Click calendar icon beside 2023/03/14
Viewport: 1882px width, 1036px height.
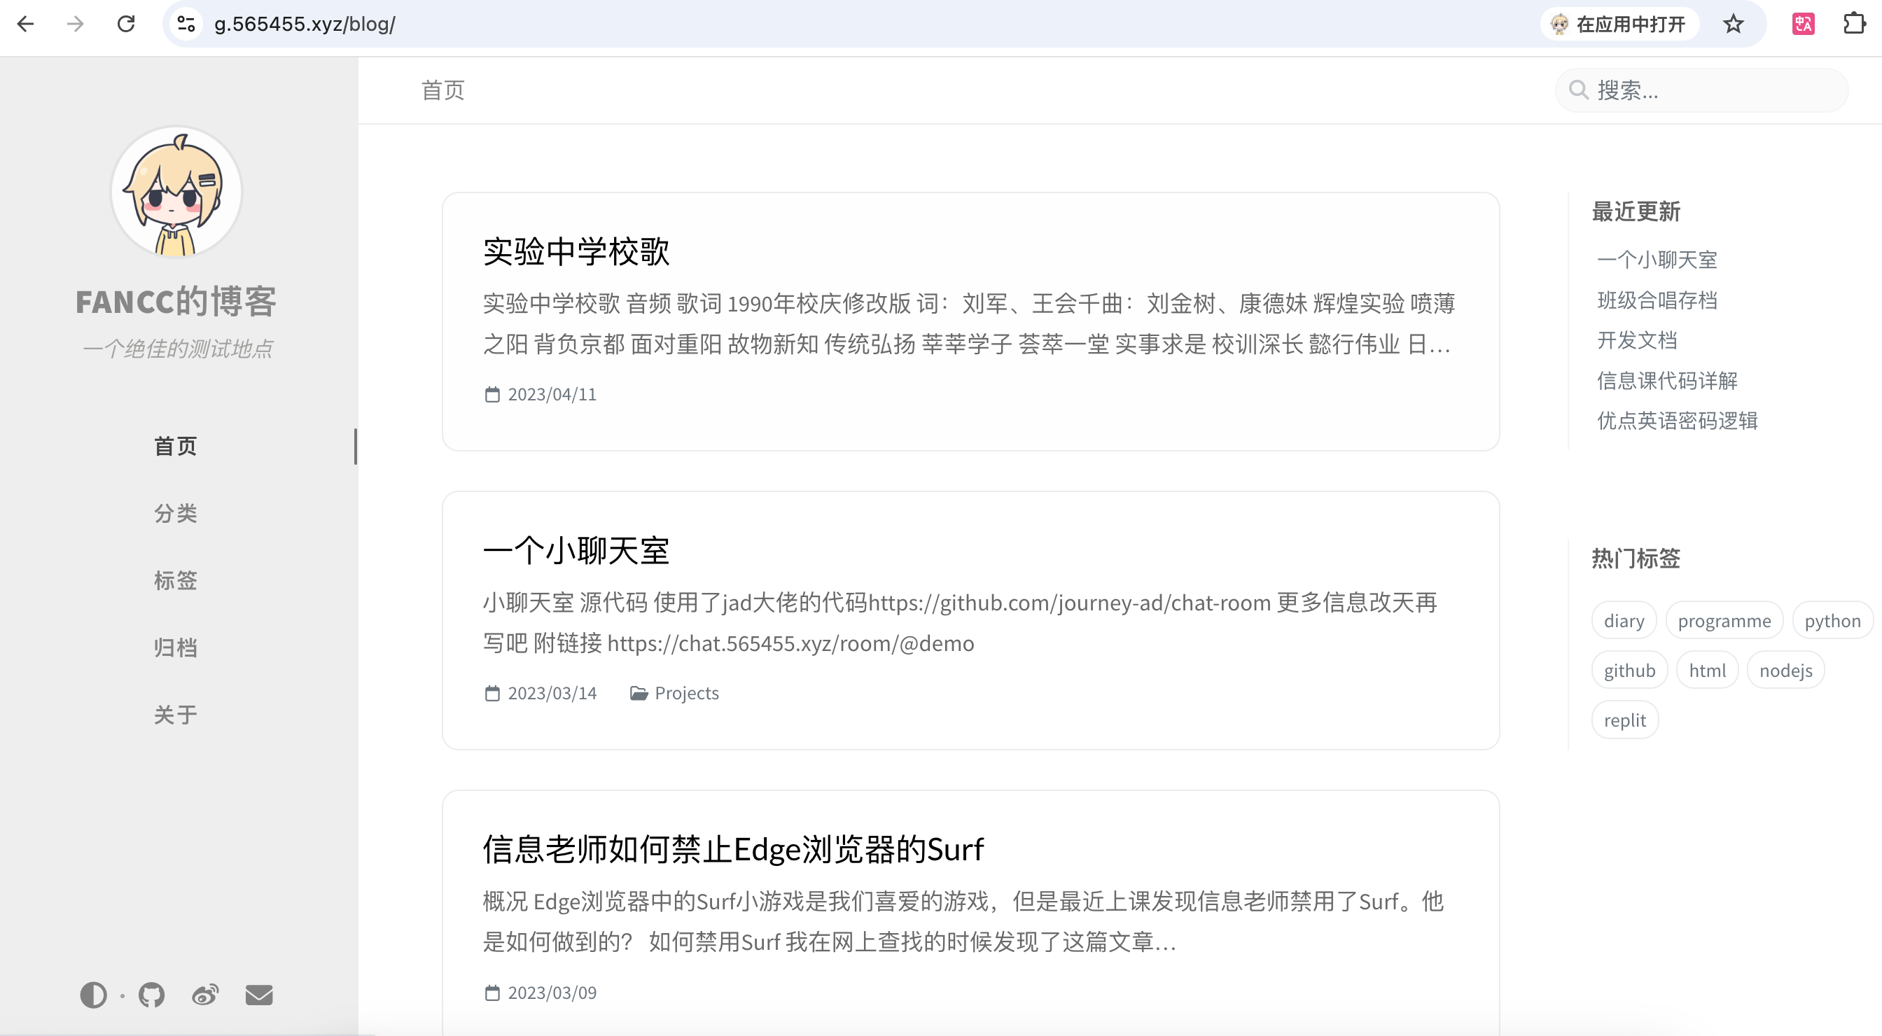tap(492, 693)
